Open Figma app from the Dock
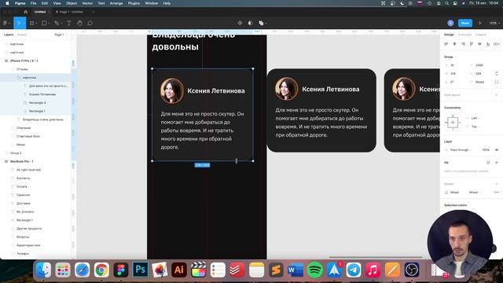 pyautogui.click(x=121, y=270)
